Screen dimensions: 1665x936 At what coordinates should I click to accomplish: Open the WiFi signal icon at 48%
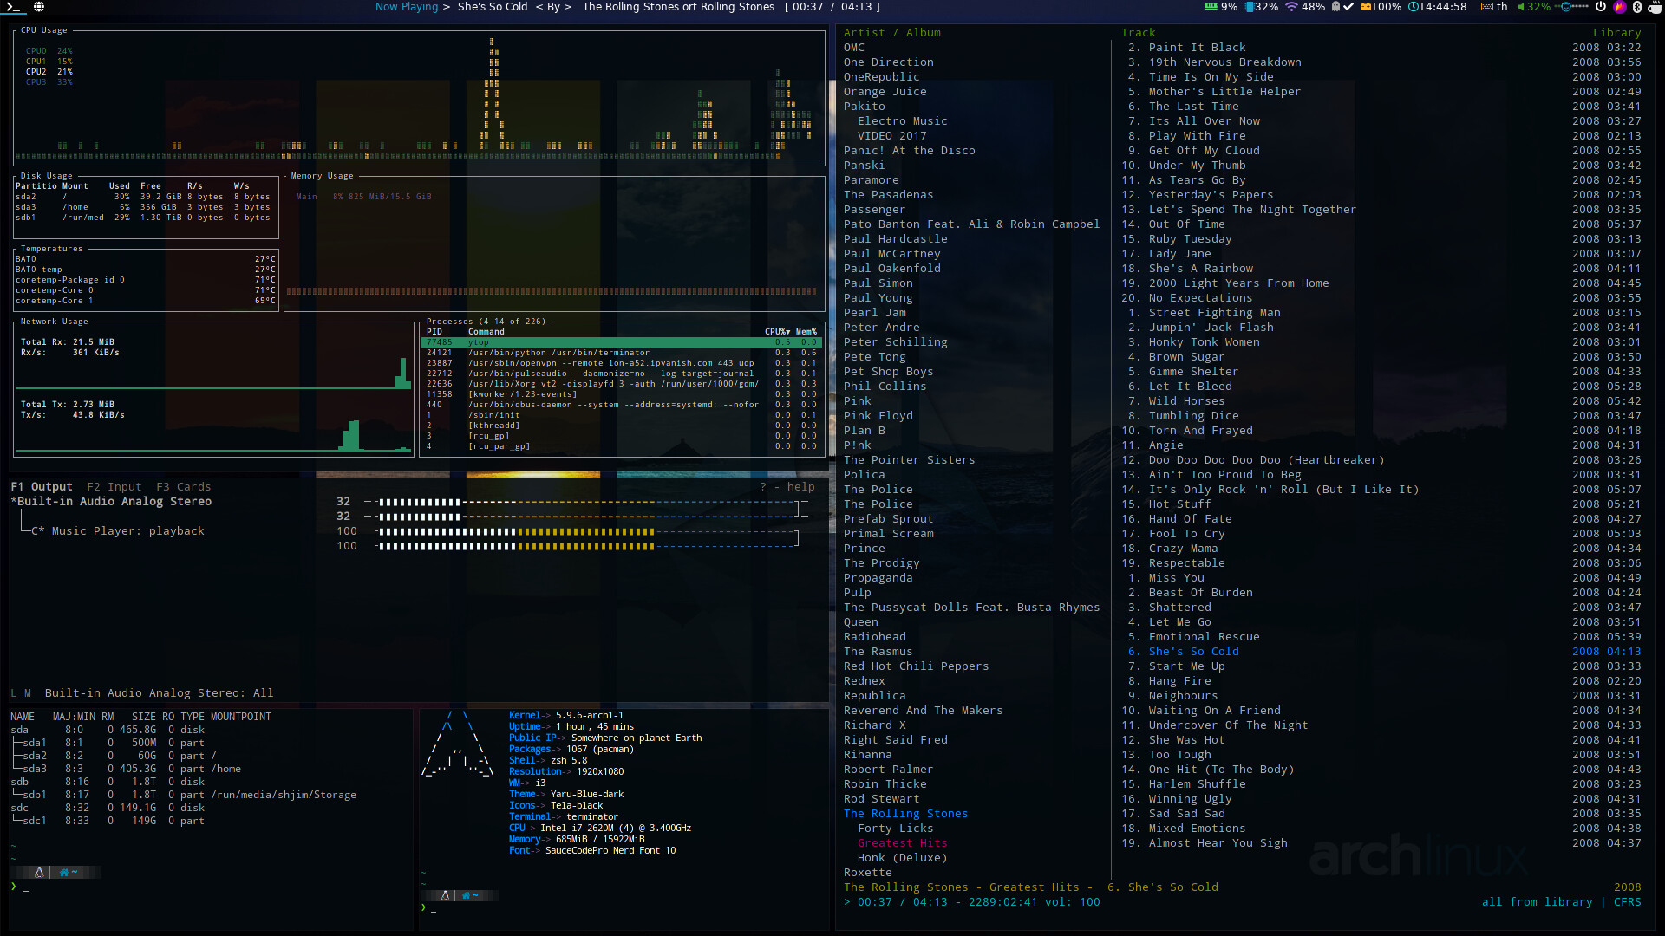point(1291,7)
